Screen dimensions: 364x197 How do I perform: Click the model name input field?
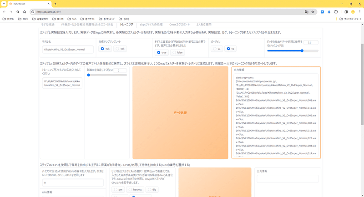click(68, 50)
